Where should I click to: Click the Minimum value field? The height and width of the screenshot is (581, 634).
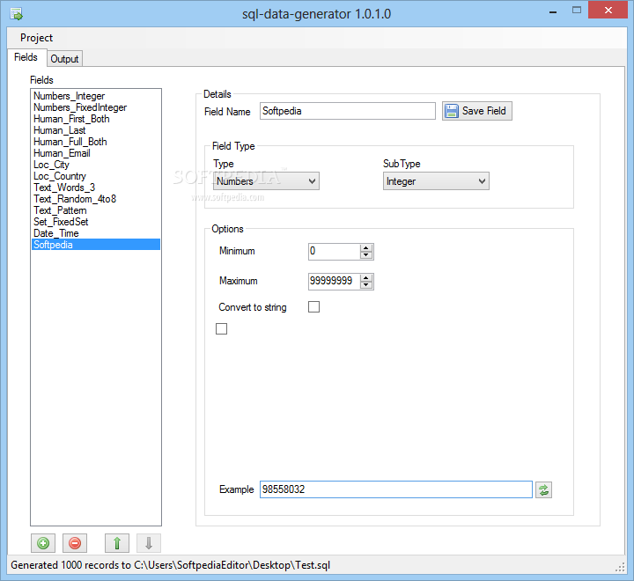[x=335, y=251]
